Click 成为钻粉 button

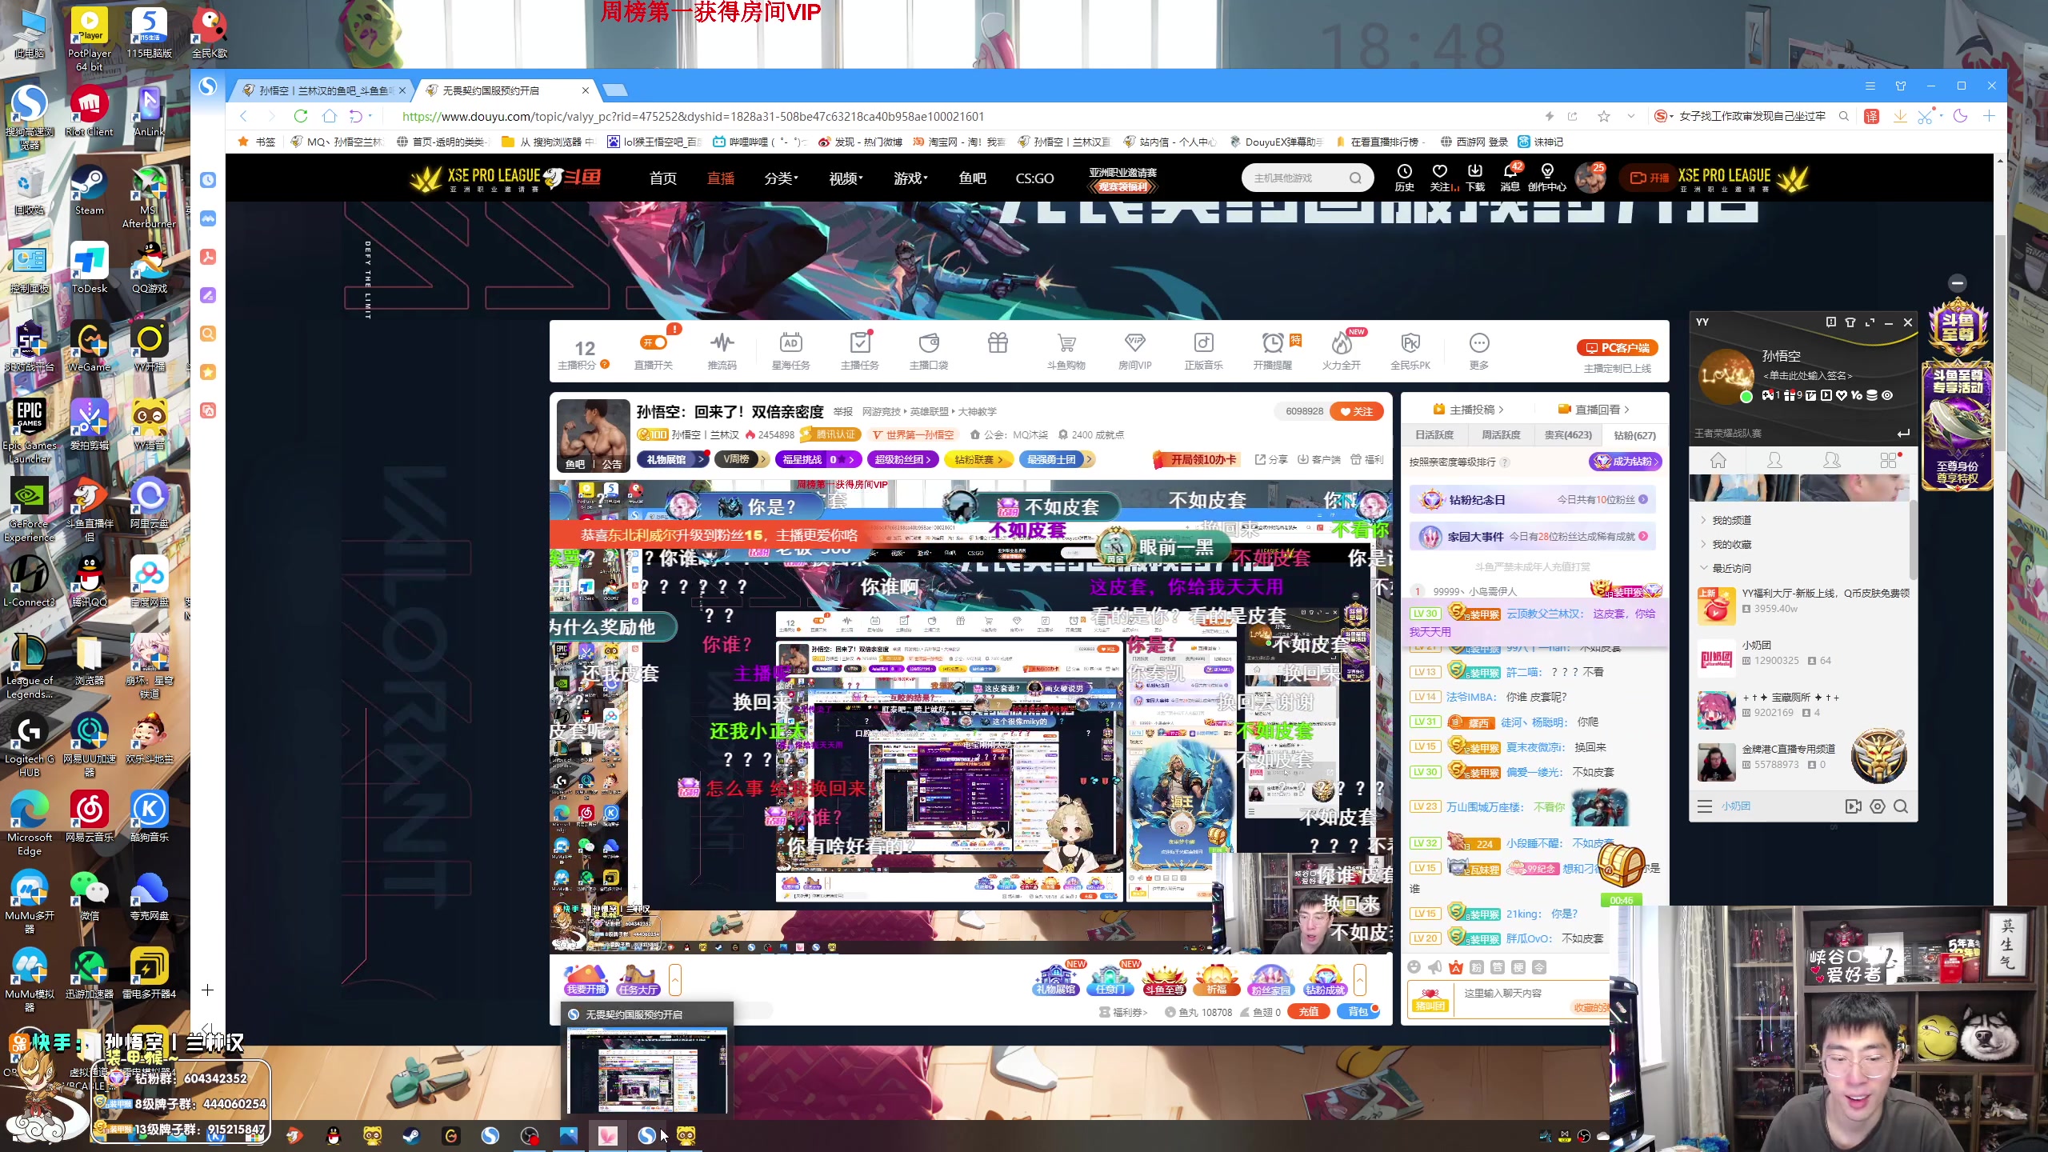(1626, 462)
